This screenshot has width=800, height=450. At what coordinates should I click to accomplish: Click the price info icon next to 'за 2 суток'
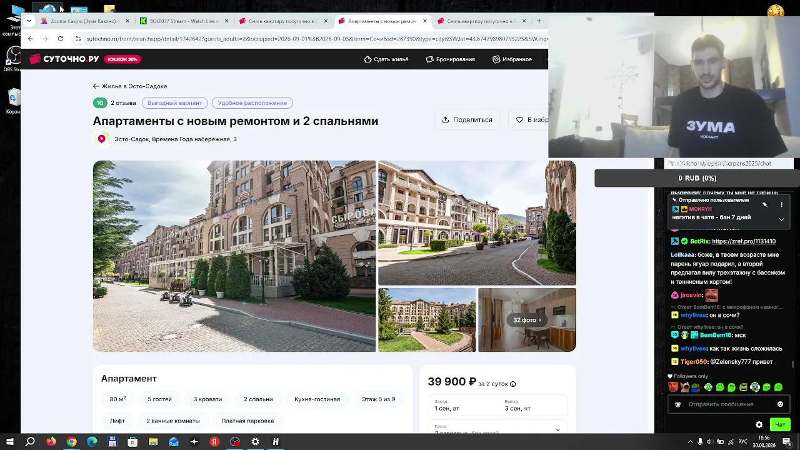513,384
